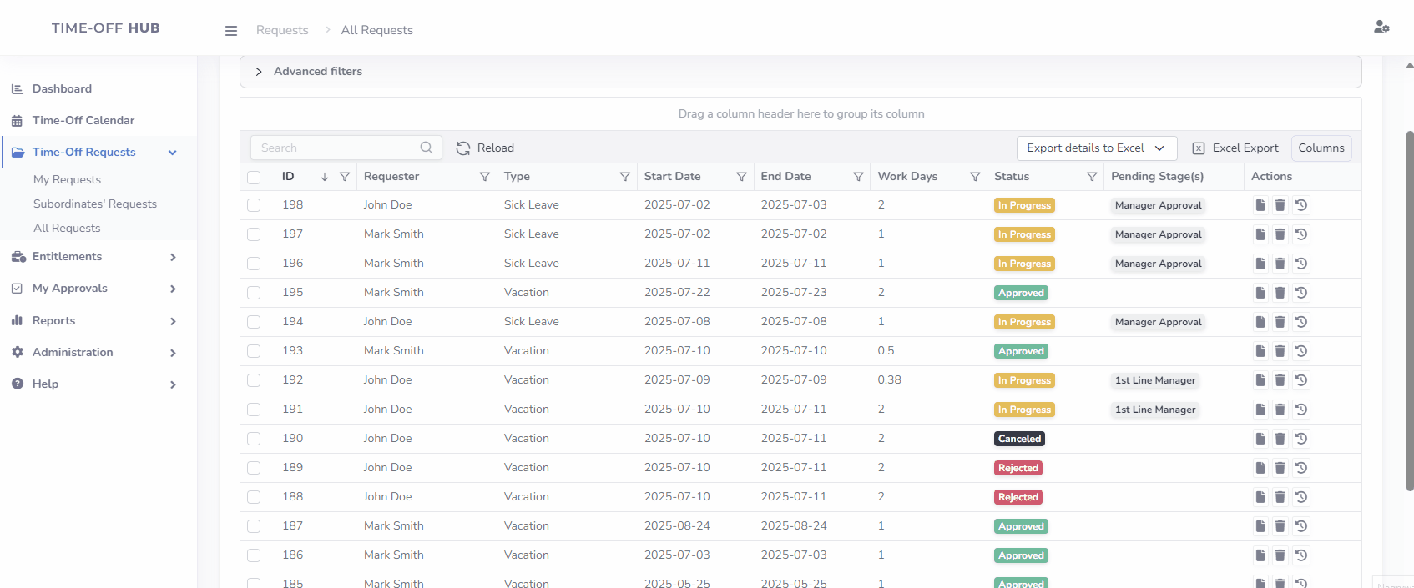Screen dimensions: 1414x588
Task: Open Subordinates' Requests in sidebar
Action: click(95, 204)
